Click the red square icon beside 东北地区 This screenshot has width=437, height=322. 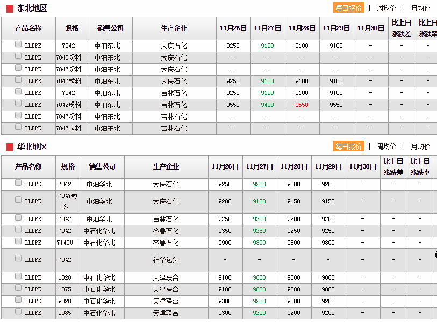(x=10, y=9)
